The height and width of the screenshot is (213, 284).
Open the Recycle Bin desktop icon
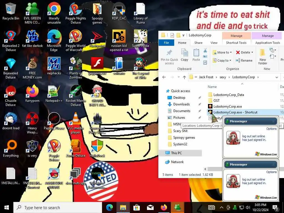11,12
